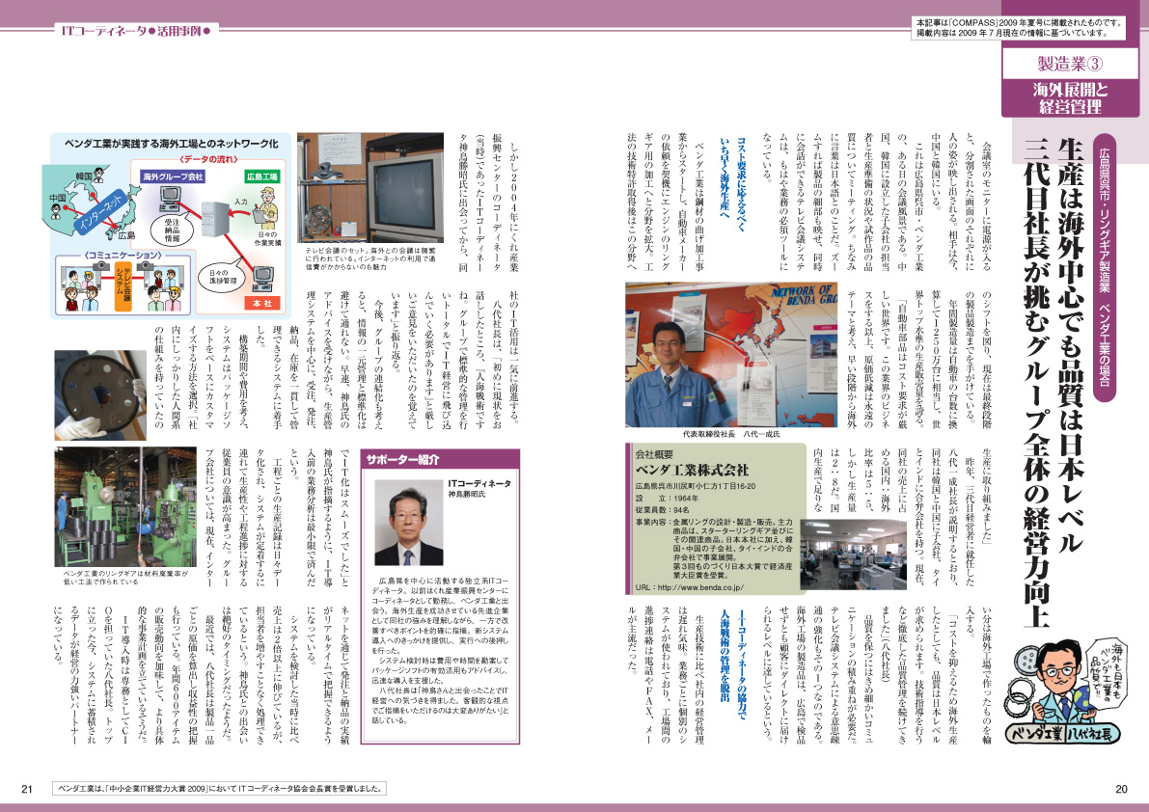Image resolution: width=1149 pixels, height=812 pixels.
Task: Click the orange テレビ会議システム label
Action: tap(123, 286)
